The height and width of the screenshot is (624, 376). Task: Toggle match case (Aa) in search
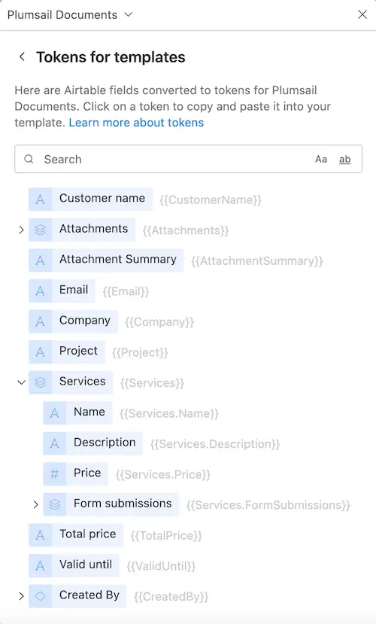pyautogui.click(x=321, y=159)
